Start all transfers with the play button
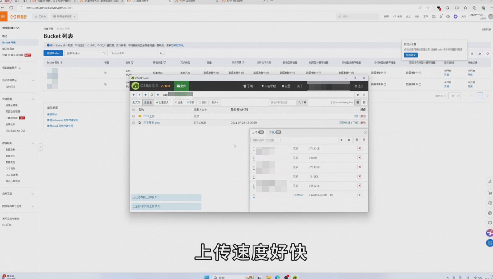Image resolution: width=493 pixels, height=279 pixels. click(x=341, y=140)
